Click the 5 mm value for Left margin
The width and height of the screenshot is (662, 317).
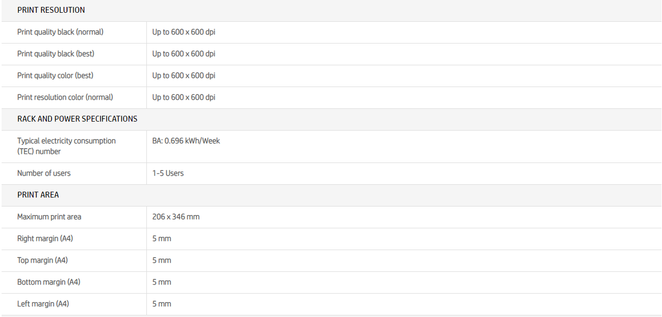point(162,304)
